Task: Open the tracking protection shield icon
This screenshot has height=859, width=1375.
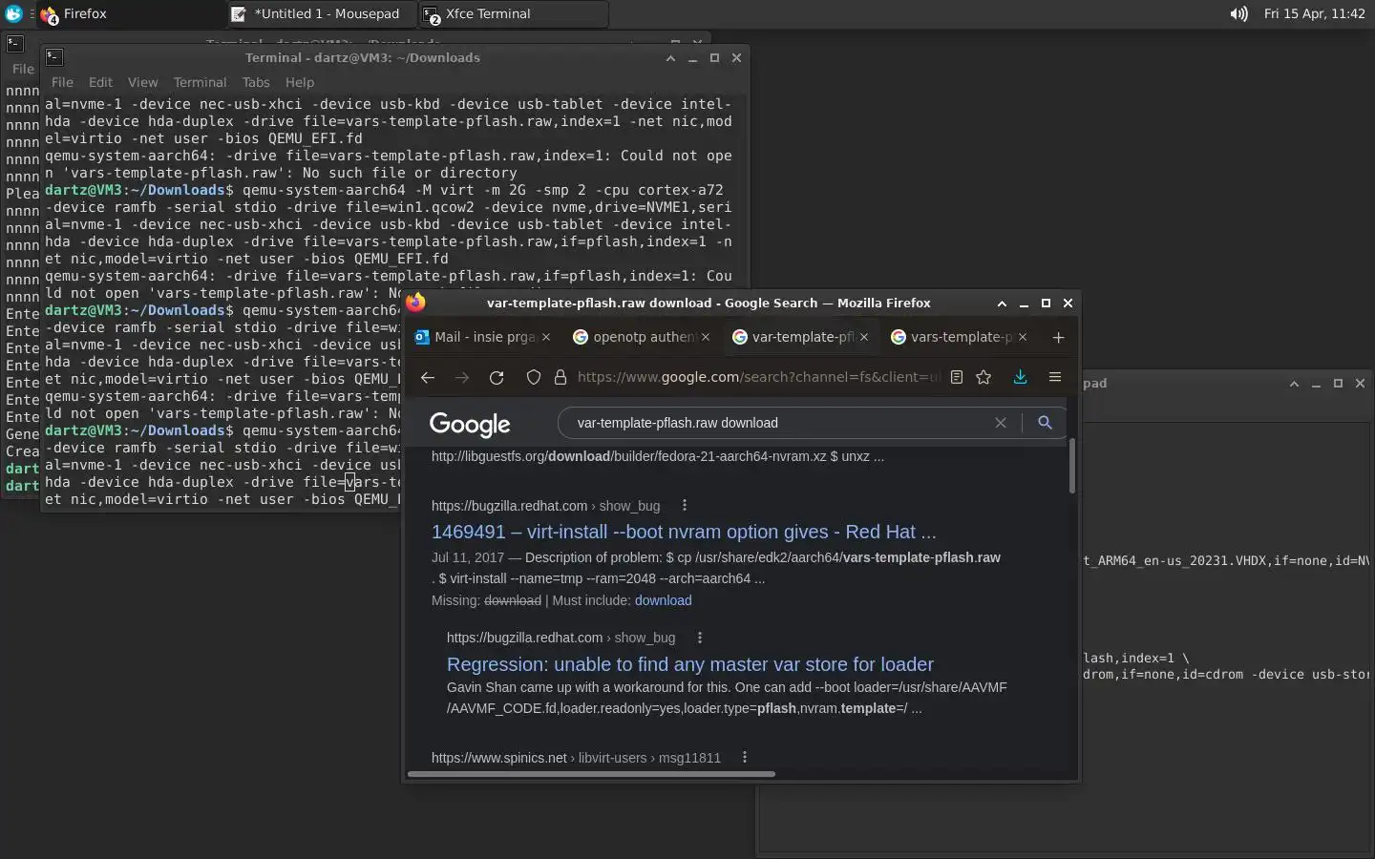Action: point(534,377)
